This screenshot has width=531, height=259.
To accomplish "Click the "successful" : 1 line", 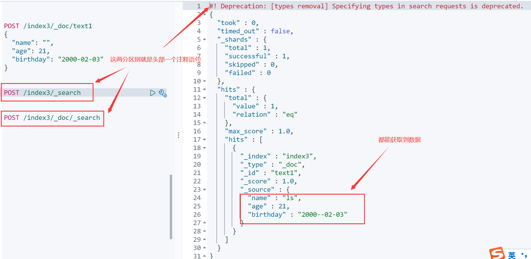I will [257, 56].
